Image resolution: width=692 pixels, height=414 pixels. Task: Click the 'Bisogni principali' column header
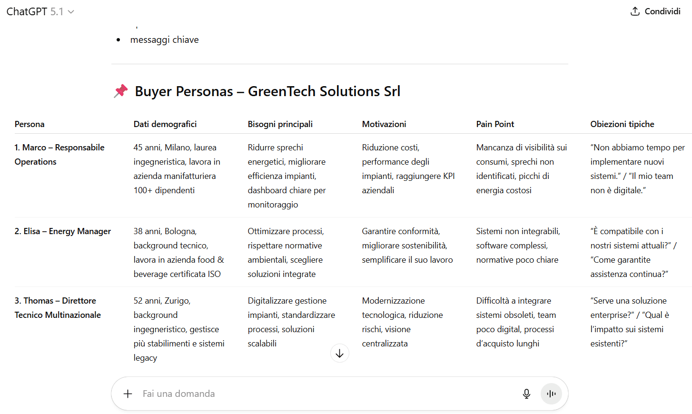280,124
